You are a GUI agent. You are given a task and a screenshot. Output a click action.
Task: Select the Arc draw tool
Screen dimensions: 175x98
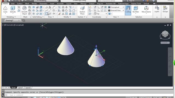[54, 7]
